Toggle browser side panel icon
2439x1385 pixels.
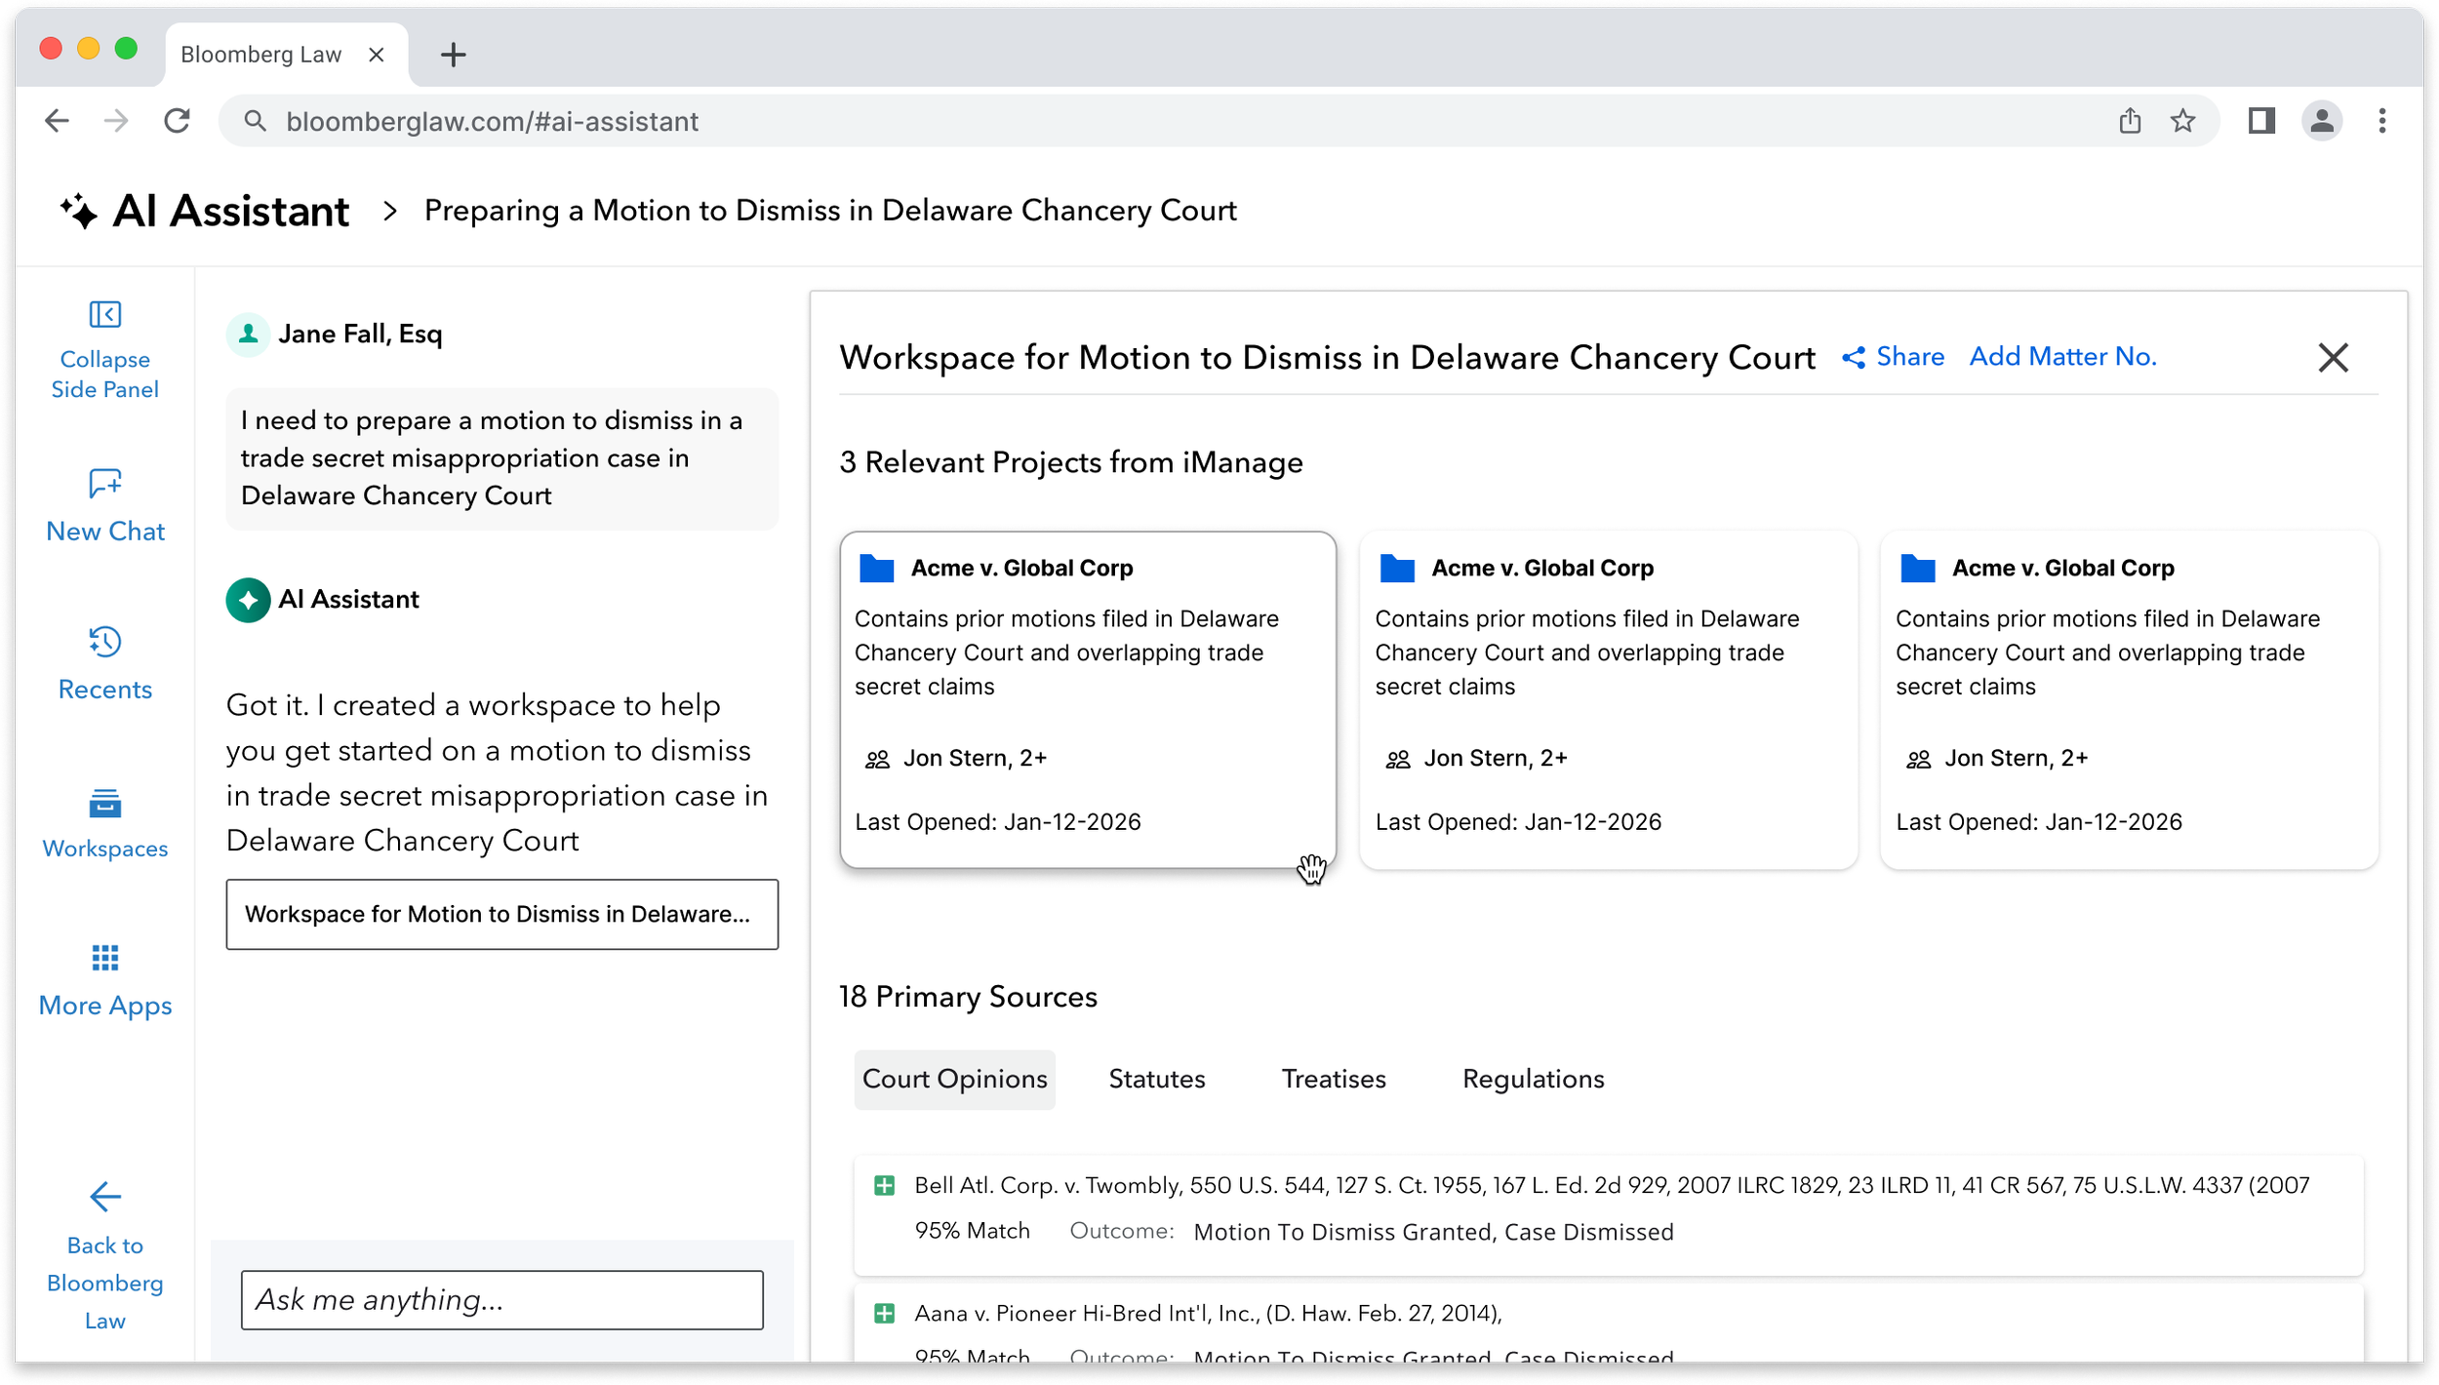click(x=2260, y=121)
